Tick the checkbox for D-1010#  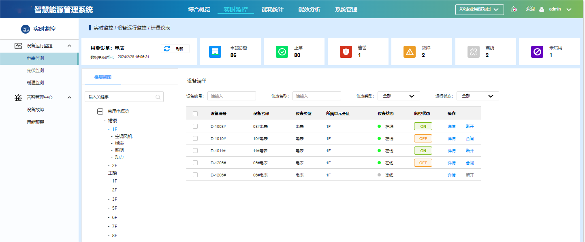[x=195, y=138]
